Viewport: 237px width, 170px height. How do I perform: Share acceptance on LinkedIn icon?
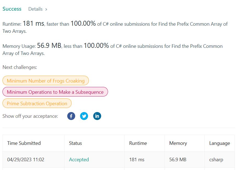pos(97,116)
